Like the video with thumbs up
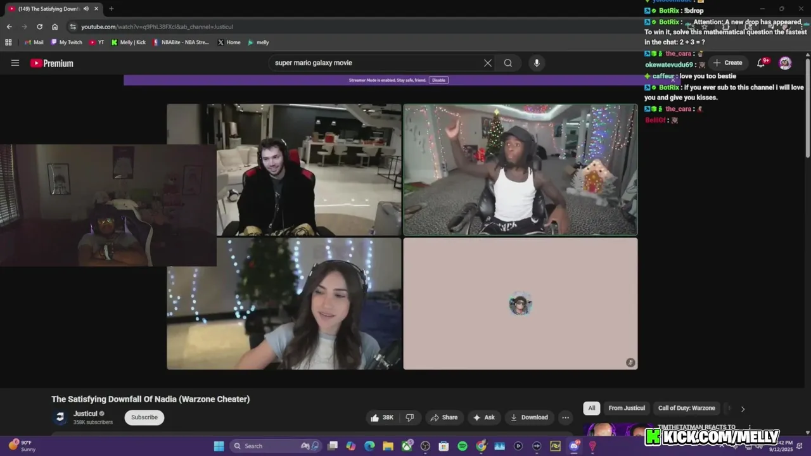This screenshot has height=456, width=811. (382, 417)
